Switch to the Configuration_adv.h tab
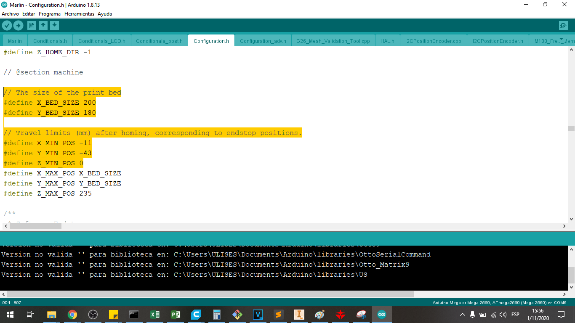This screenshot has width=575, height=323. pyautogui.click(x=263, y=41)
